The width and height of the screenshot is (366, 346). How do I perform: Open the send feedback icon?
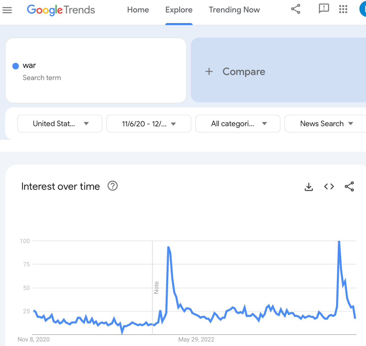click(324, 9)
